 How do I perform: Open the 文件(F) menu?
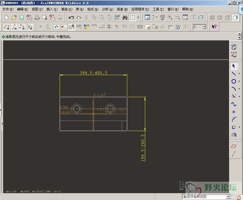[8, 9]
